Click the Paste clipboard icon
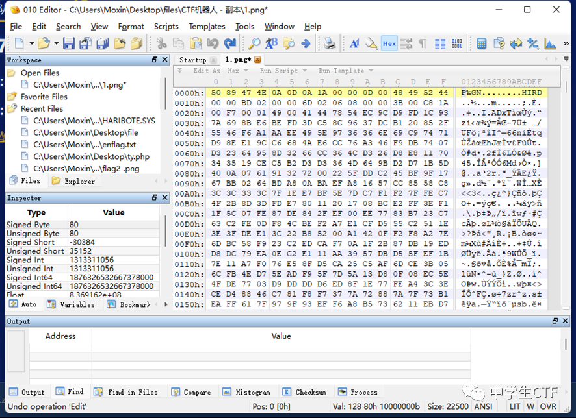The width and height of the screenshot is (576, 418). tap(196, 43)
